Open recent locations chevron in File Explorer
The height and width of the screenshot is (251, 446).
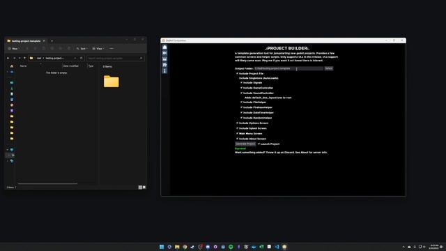(x=20, y=58)
